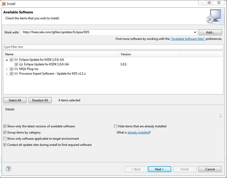Screen dimensions: 227x178
Task: Click the feature icon of child Eclipse Update row
Action: 21,64
